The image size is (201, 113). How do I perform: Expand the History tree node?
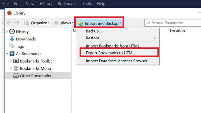pos(7,32)
